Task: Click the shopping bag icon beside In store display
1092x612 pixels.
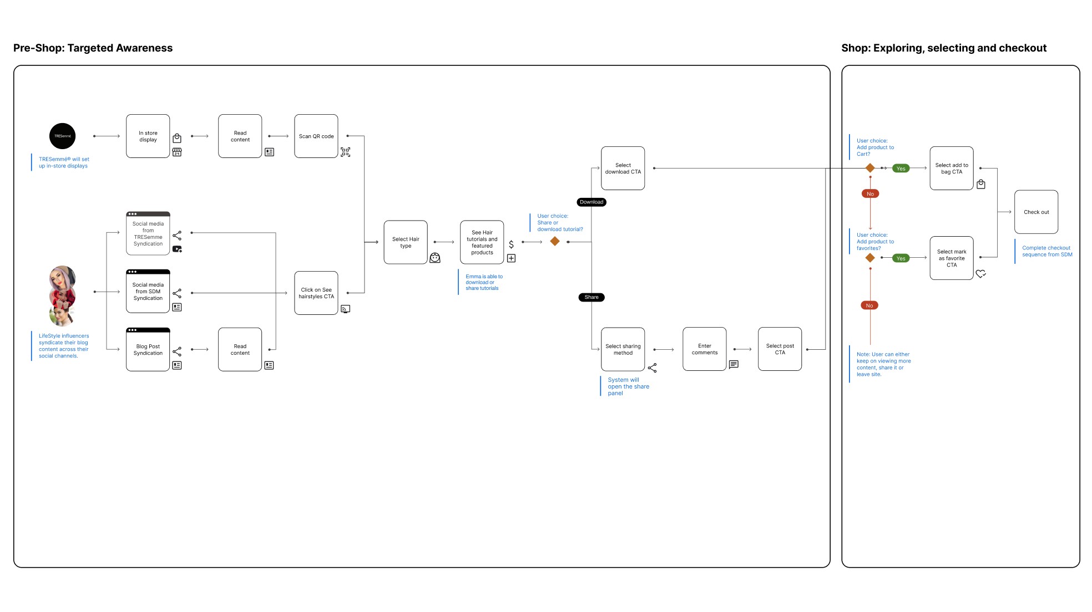Action: pyautogui.click(x=177, y=138)
